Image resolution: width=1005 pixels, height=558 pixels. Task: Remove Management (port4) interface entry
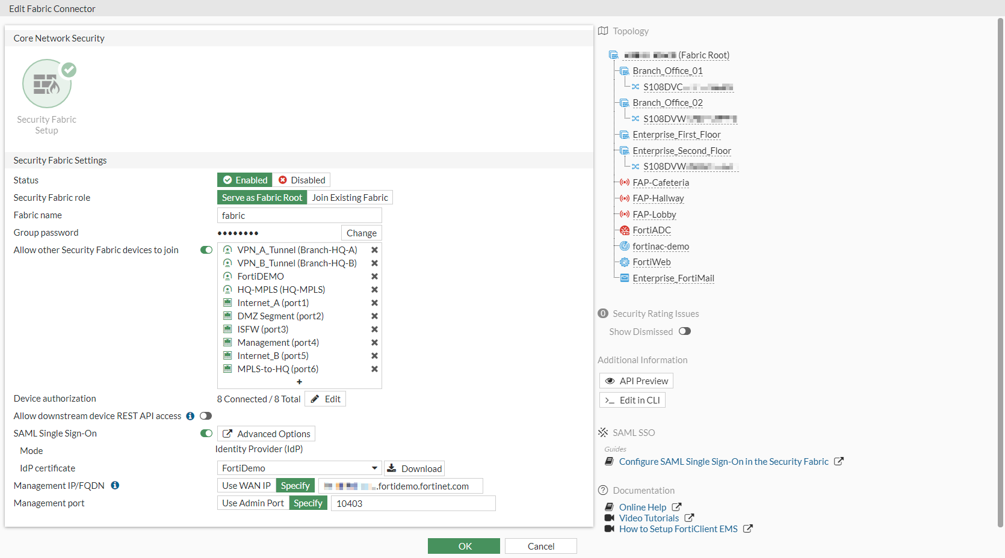point(374,343)
